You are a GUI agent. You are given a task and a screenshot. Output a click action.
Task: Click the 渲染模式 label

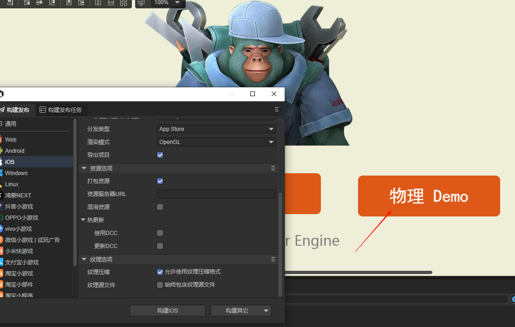98,142
